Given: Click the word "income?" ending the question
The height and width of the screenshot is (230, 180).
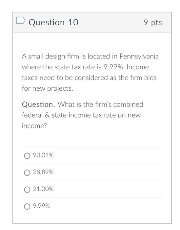Looking at the screenshot, I should tap(34, 126).
